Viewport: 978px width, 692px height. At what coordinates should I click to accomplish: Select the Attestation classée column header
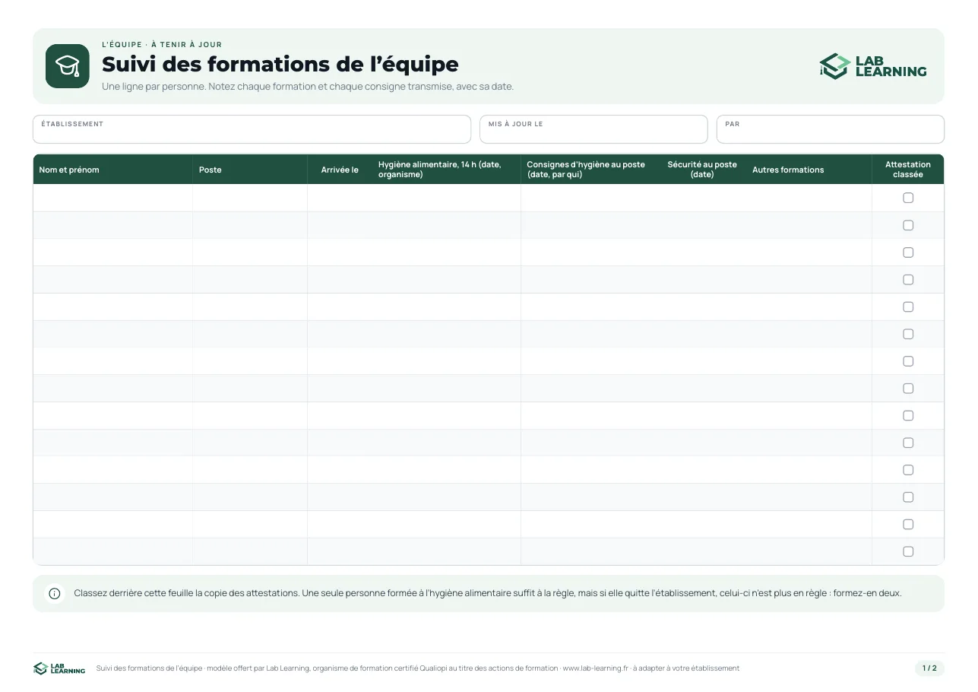pyautogui.click(x=908, y=170)
